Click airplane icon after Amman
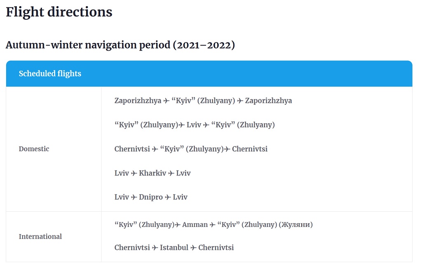Screen dimensions: 422x270 pyautogui.click(x=213, y=225)
